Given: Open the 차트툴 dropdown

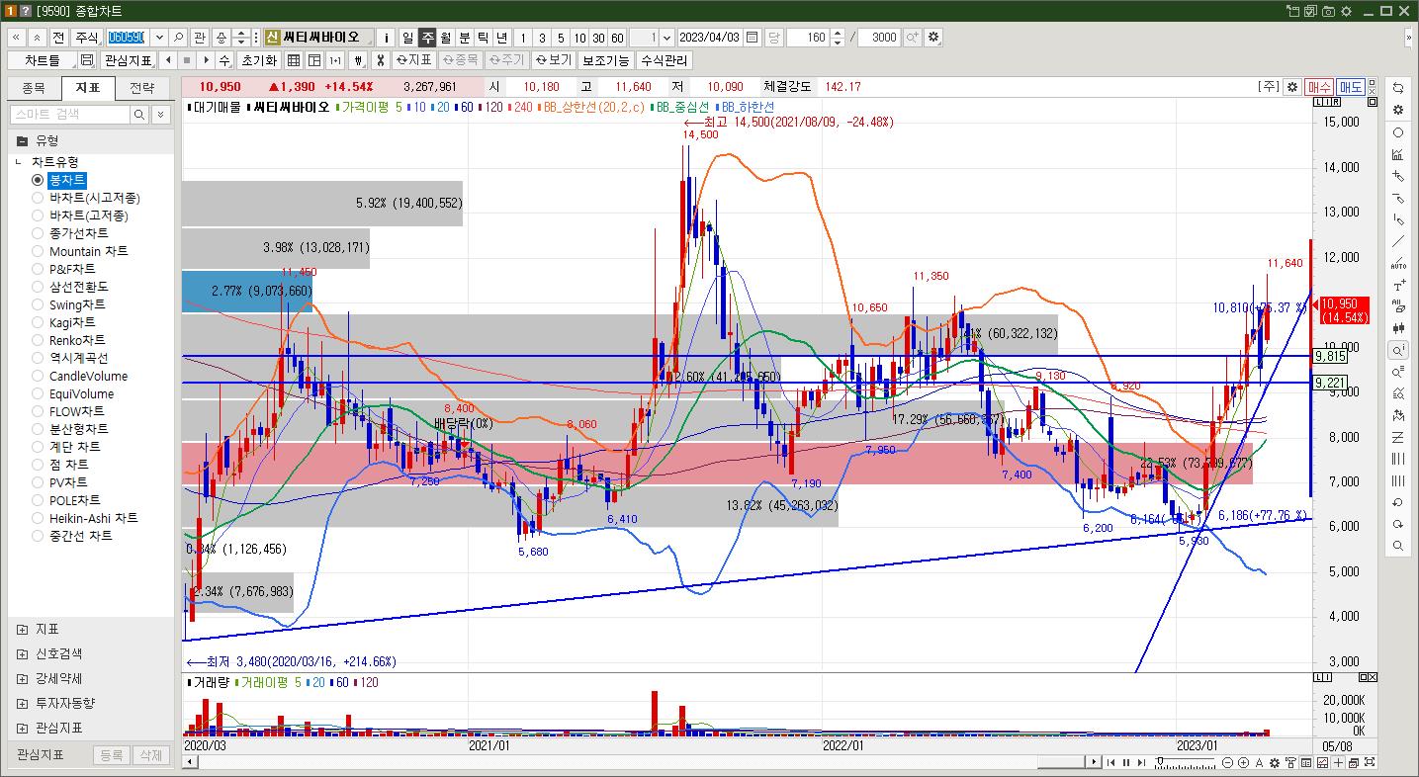Looking at the screenshot, I should point(43,60).
